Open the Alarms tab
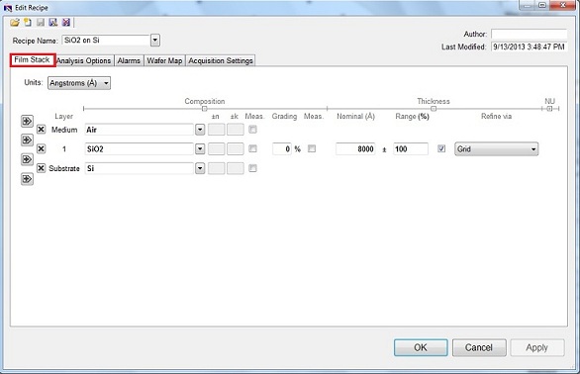Viewport: 580px width, 374px height. [x=129, y=60]
